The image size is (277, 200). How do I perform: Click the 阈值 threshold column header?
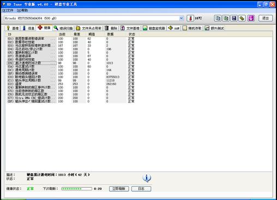click(95, 34)
